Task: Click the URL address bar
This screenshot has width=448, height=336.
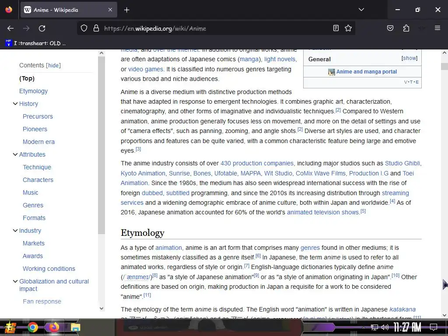Action: click(216, 28)
